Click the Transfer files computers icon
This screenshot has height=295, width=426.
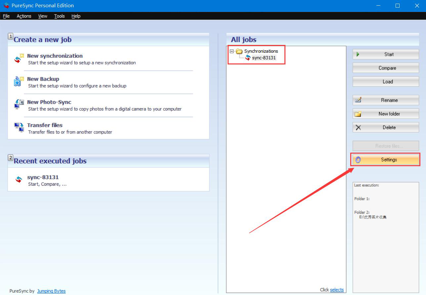19,127
